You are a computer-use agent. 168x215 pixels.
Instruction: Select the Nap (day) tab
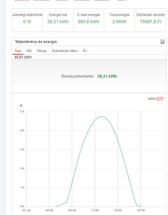(18, 51)
